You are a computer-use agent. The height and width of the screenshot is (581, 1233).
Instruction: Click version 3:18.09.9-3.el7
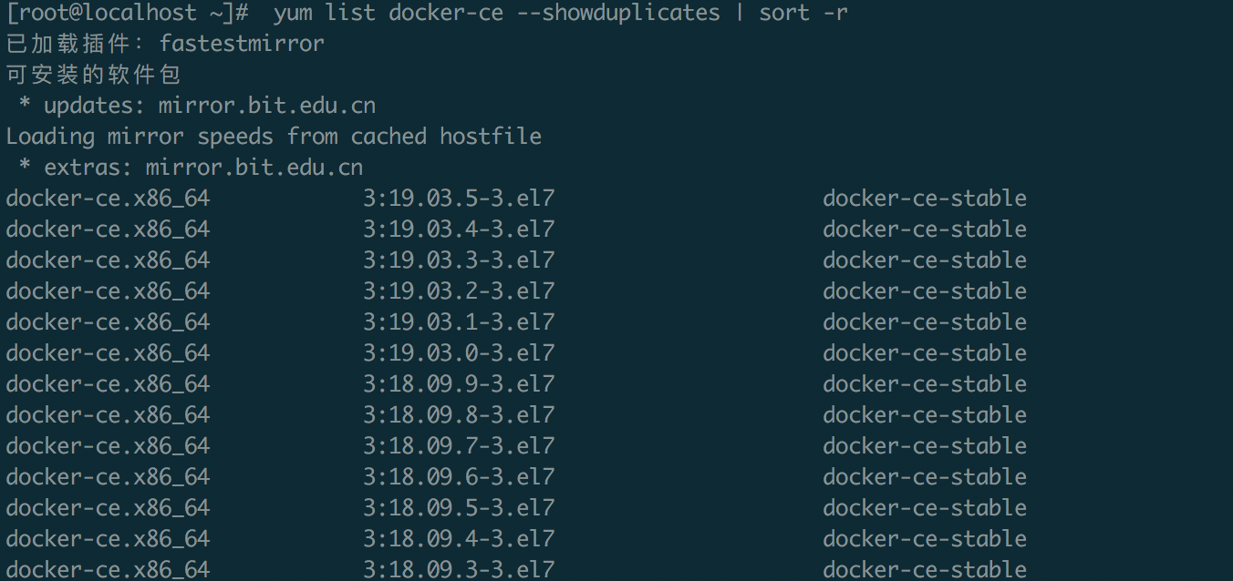tap(459, 384)
